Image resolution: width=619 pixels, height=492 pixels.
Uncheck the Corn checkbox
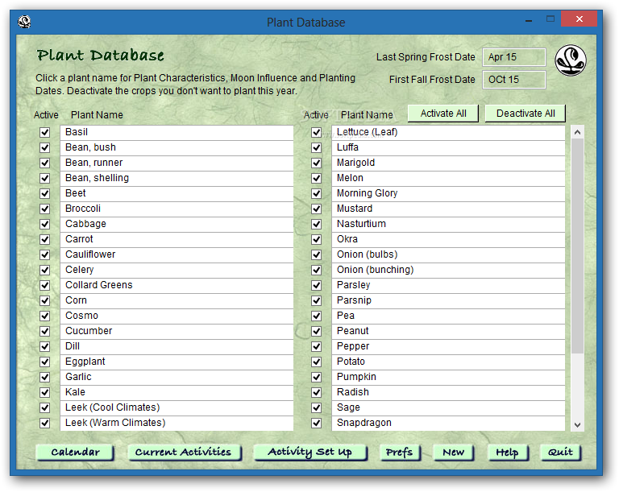44,300
